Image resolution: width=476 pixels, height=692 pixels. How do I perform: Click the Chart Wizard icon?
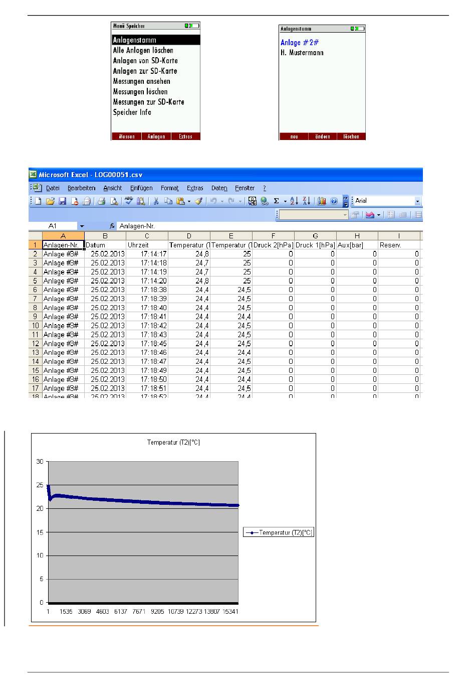click(322, 201)
